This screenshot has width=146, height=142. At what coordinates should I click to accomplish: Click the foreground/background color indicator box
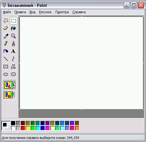pos(6,126)
